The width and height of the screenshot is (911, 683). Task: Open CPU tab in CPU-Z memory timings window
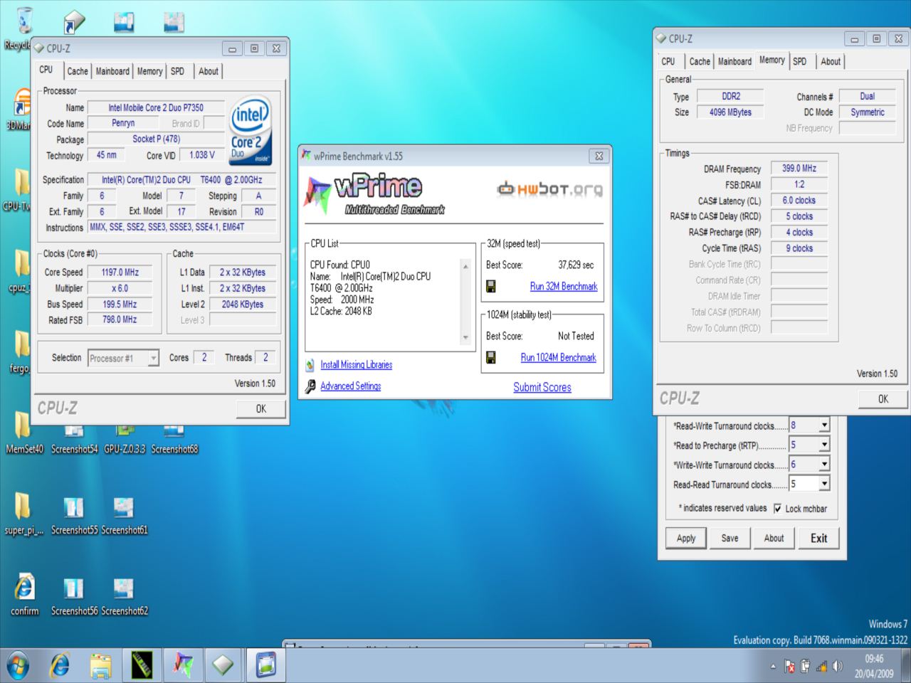[x=668, y=61]
